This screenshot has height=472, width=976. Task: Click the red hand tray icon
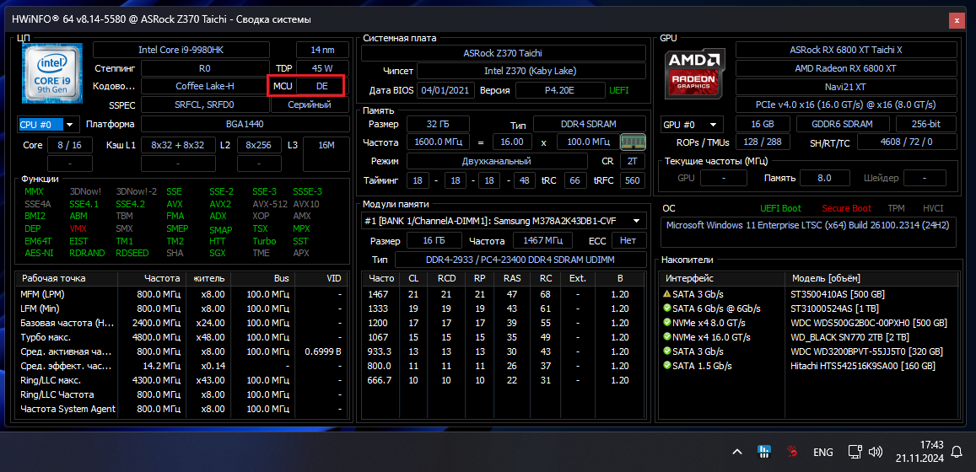pyautogui.click(x=792, y=452)
